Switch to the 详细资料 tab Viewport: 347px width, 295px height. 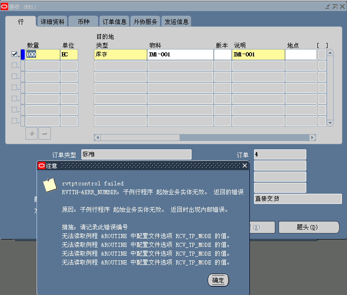click(52, 22)
